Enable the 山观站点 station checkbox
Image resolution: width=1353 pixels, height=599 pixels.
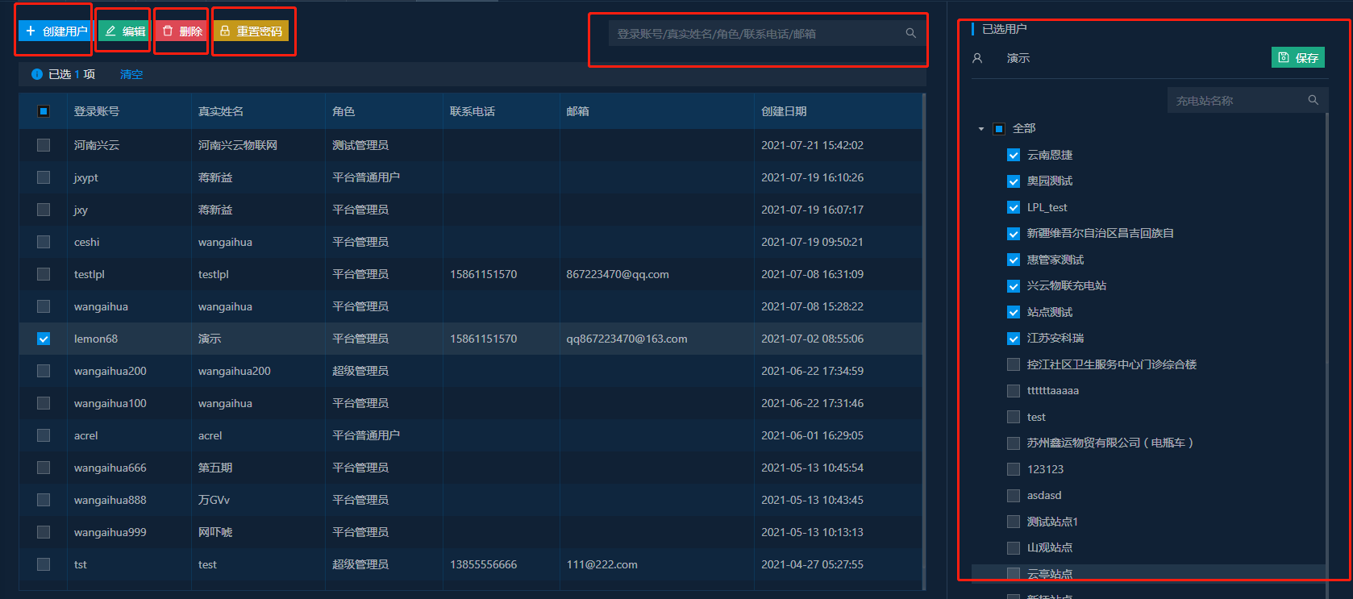1014,548
